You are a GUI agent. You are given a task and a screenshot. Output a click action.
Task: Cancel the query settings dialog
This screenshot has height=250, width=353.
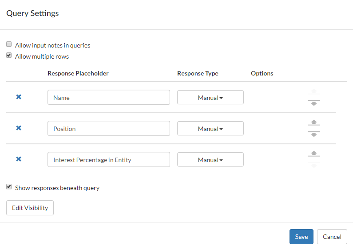click(332, 237)
